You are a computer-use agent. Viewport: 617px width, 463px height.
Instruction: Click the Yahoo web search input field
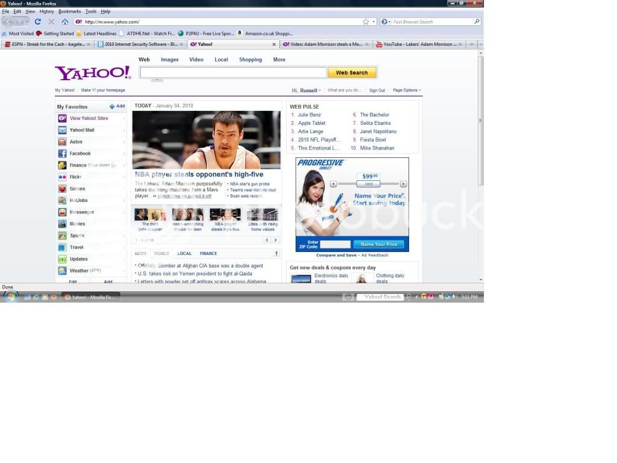point(233,72)
